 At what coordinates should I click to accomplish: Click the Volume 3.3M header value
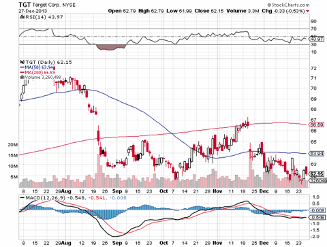(243, 11)
